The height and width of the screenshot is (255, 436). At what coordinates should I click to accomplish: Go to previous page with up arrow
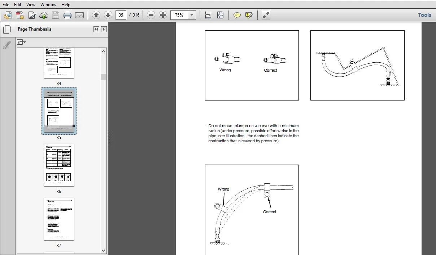(96, 15)
